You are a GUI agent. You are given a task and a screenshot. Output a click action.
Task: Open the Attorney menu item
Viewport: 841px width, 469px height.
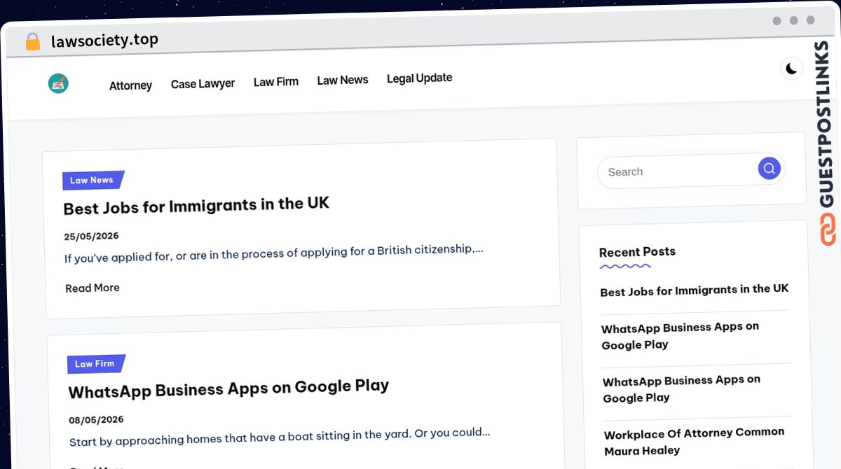pyautogui.click(x=130, y=85)
